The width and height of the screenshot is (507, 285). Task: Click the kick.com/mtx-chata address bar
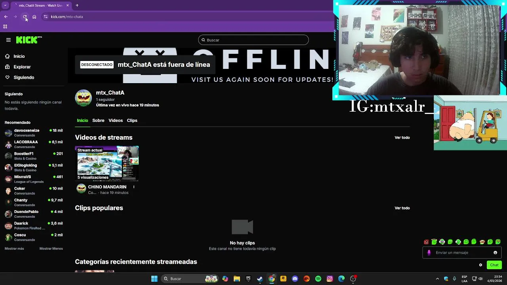(x=186, y=17)
